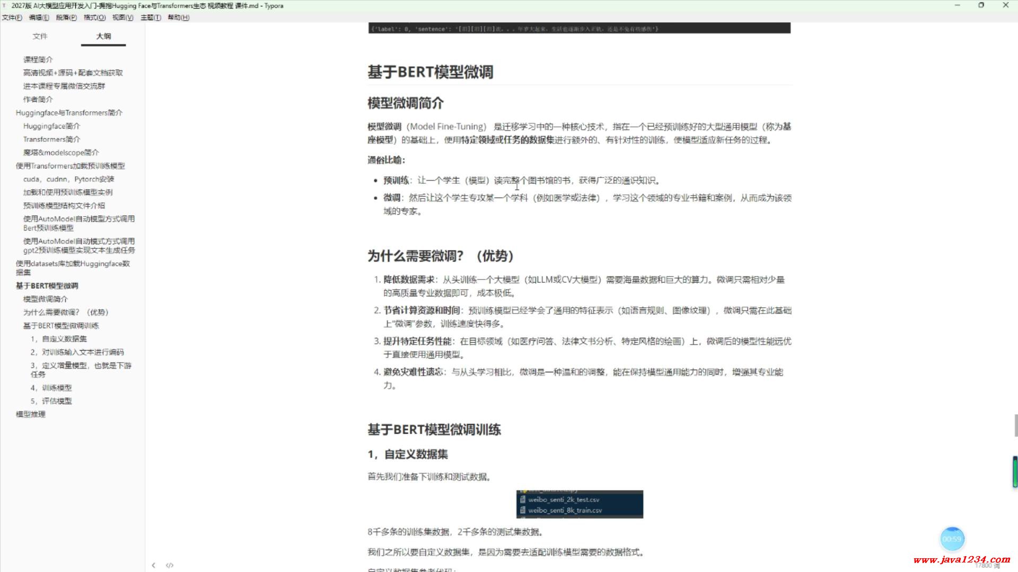Switch to the 文件 tab
Image resolution: width=1018 pixels, height=572 pixels.
tap(40, 37)
